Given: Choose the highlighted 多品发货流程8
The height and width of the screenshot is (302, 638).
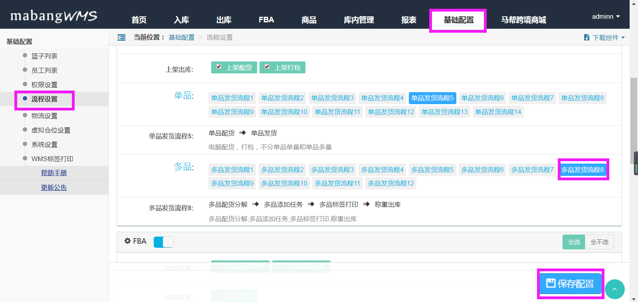Looking at the screenshot, I should [x=583, y=170].
